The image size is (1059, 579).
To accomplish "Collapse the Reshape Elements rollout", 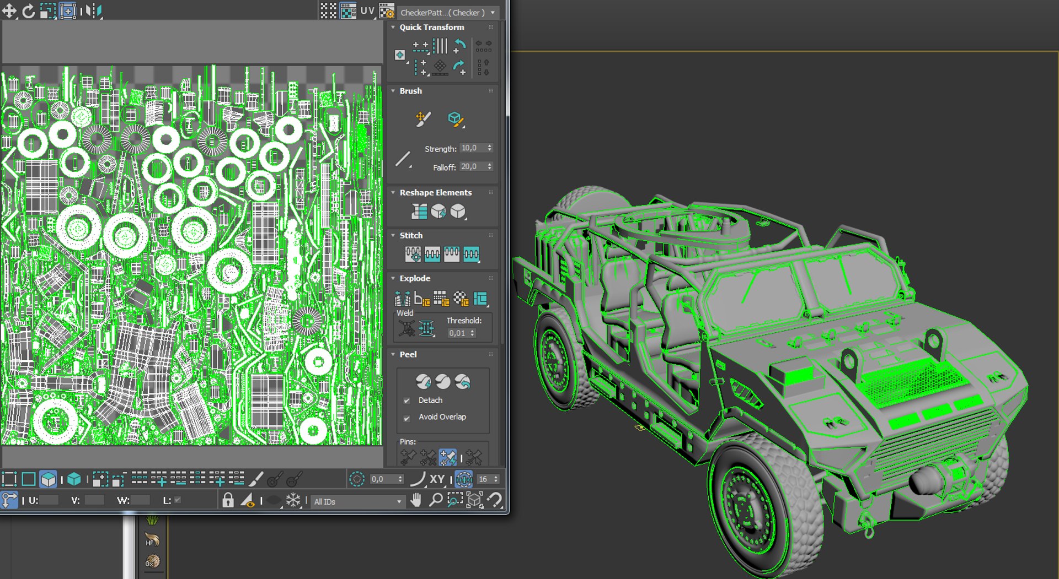I will point(393,192).
